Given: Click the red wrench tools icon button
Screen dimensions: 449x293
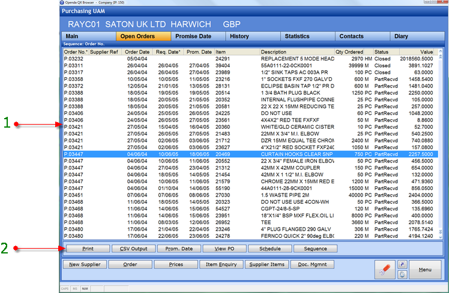Looking at the screenshot, I should pyautogui.click(x=385, y=269).
